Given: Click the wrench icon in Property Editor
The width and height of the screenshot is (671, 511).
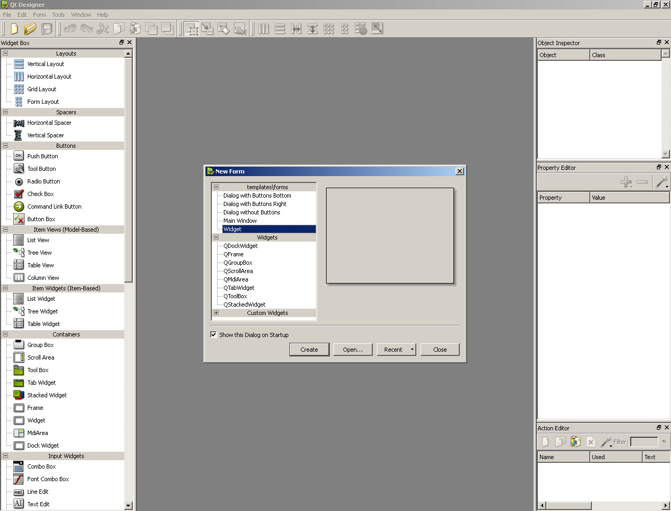Looking at the screenshot, I should (662, 182).
